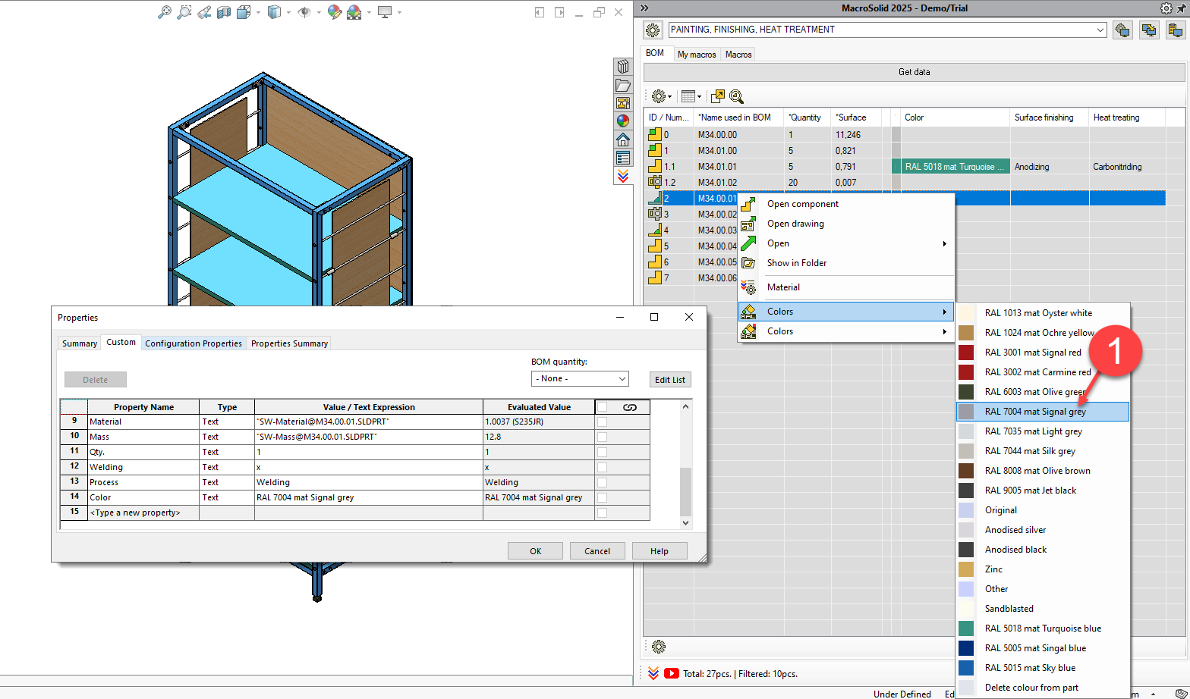
Task: Tick the checkbox in Welding property row
Action: (x=602, y=467)
